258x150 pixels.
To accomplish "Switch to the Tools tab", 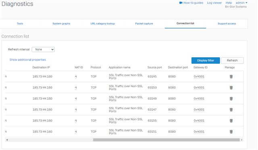I will coord(20,23).
